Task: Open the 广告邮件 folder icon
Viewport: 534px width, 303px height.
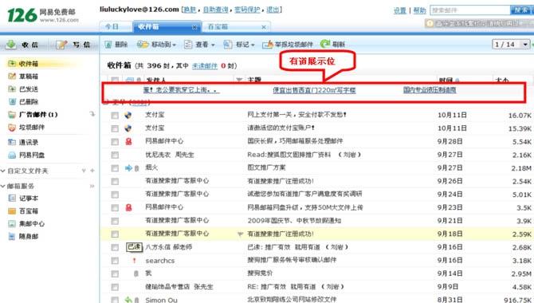Action: click(12, 115)
